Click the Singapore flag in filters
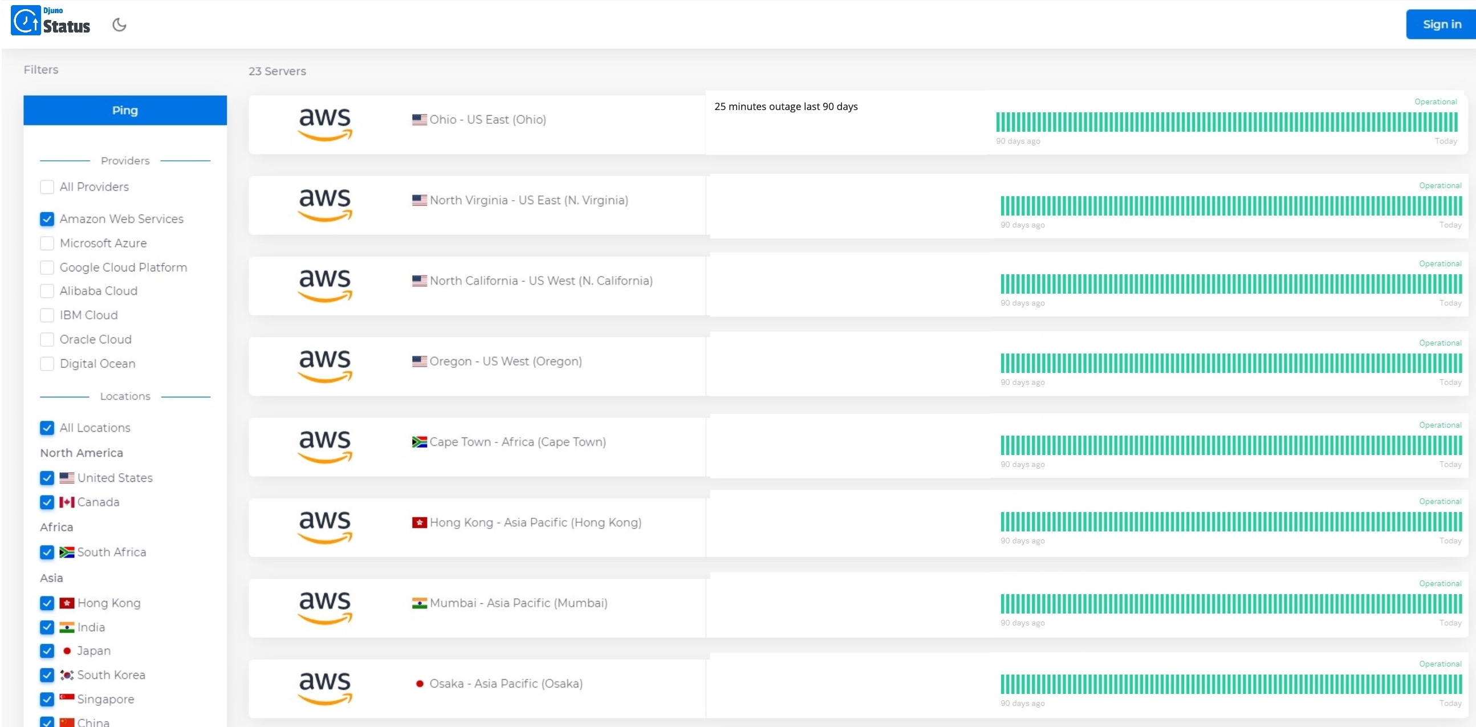The image size is (1476, 727). tap(67, 700)
